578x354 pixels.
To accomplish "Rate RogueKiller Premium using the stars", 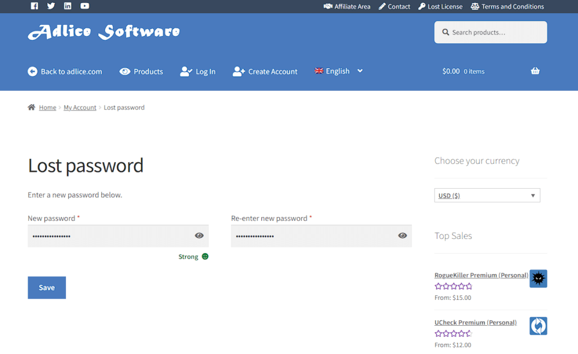I will (x=453, y=286).
